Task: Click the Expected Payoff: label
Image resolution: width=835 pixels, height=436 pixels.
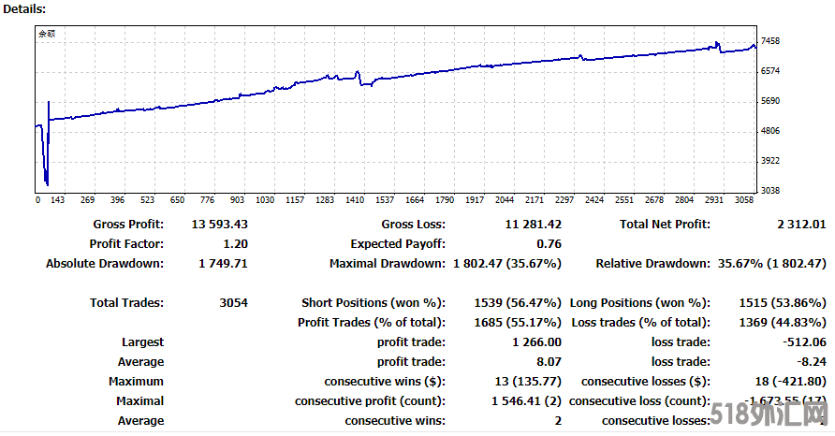Action: (398, 244)
